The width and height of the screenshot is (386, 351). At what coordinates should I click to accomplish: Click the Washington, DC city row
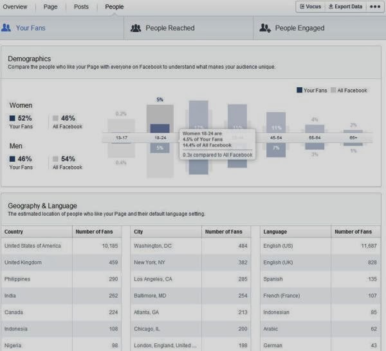pyautogui.click(x=190, y=246)
